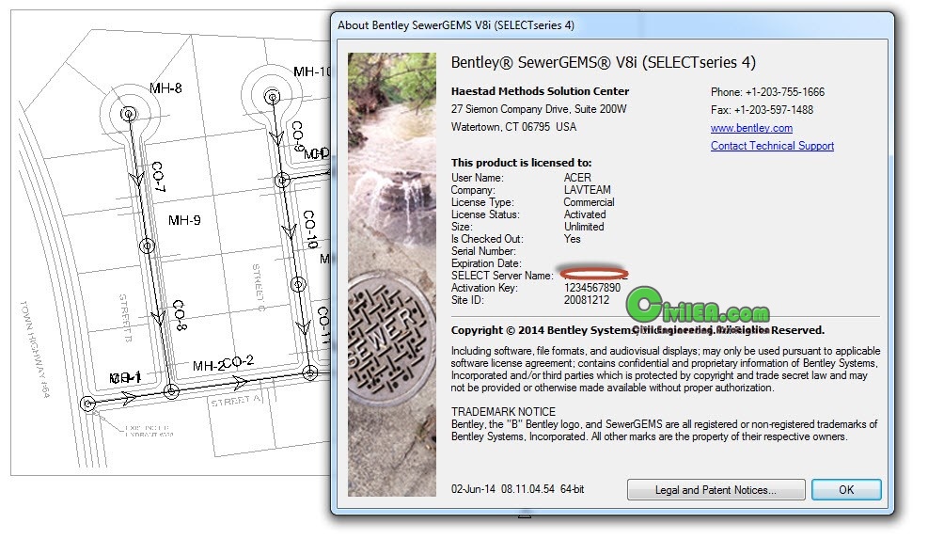Click TRADEMARK NOTICE heading
Image resolution: width=944 pixels, height=539 pixels.
[x=503, y=412]
